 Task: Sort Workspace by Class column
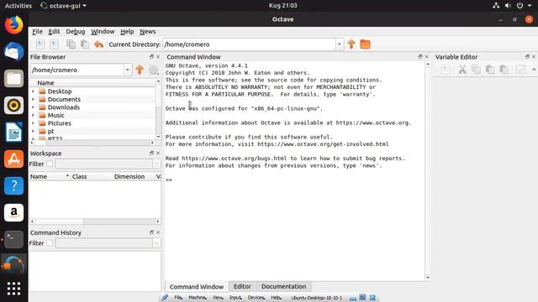[x=79, y=176]
